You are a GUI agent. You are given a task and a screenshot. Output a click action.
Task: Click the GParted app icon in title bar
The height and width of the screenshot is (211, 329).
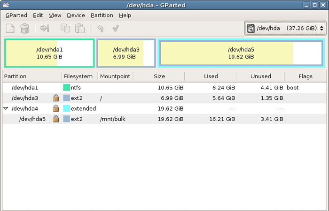6,5
